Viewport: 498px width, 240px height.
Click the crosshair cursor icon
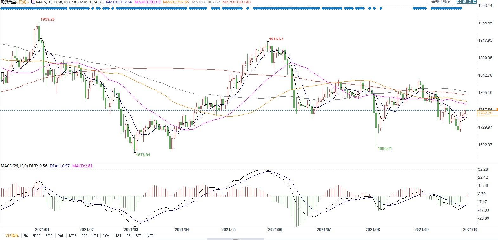[459, 2]
